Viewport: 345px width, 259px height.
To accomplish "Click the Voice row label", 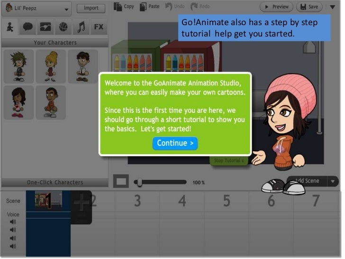I will pyautogui.click(x=13, y=215).
